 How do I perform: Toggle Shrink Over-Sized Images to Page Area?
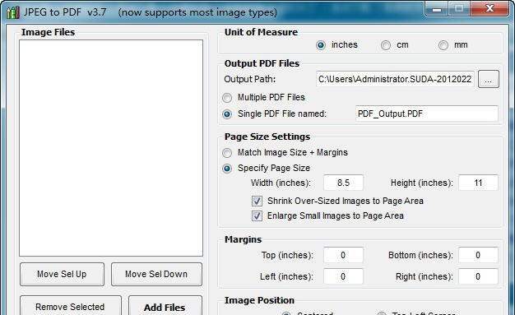[257, 201]
